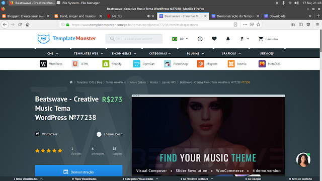Expand the Itens Visualizados bottom panel
The width and height of the screenshot is (322, 181).
click(28, 179)
